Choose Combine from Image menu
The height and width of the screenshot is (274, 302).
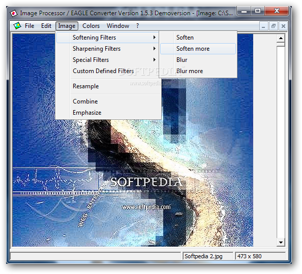108,101
